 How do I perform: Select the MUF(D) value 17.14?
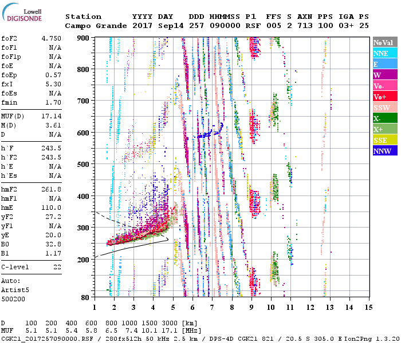pyautogui.click(x=51, y=116)
